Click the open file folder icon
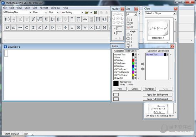 coord(87,12)
